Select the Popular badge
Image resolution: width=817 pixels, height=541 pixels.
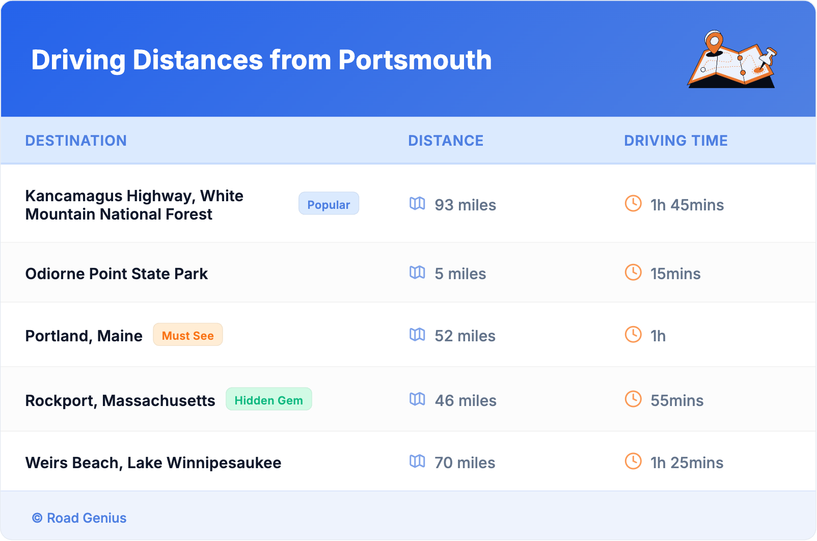329,204
